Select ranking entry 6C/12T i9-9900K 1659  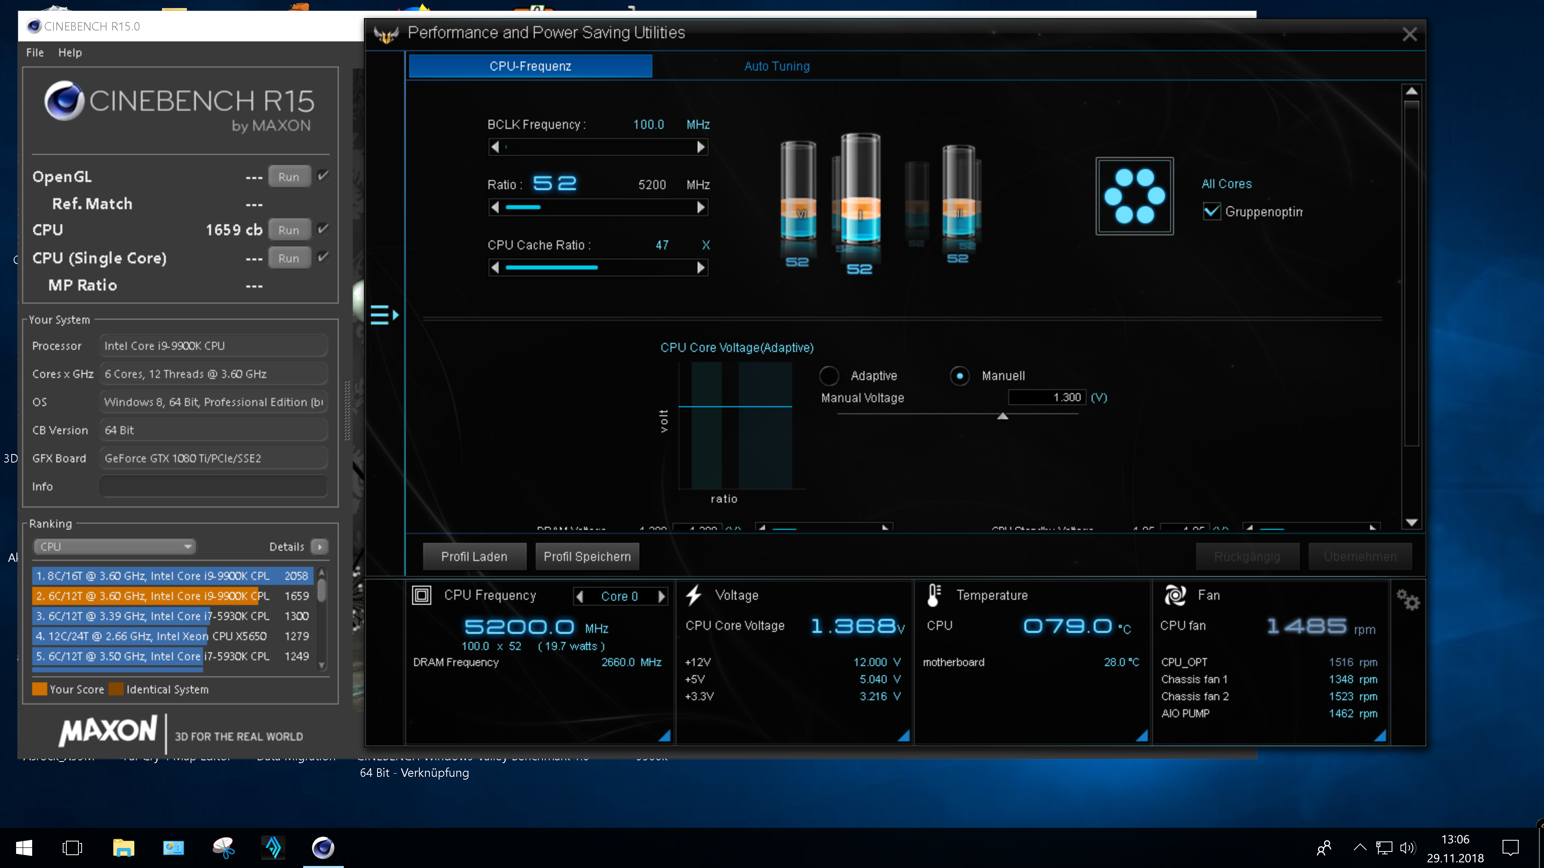(172, 596)
